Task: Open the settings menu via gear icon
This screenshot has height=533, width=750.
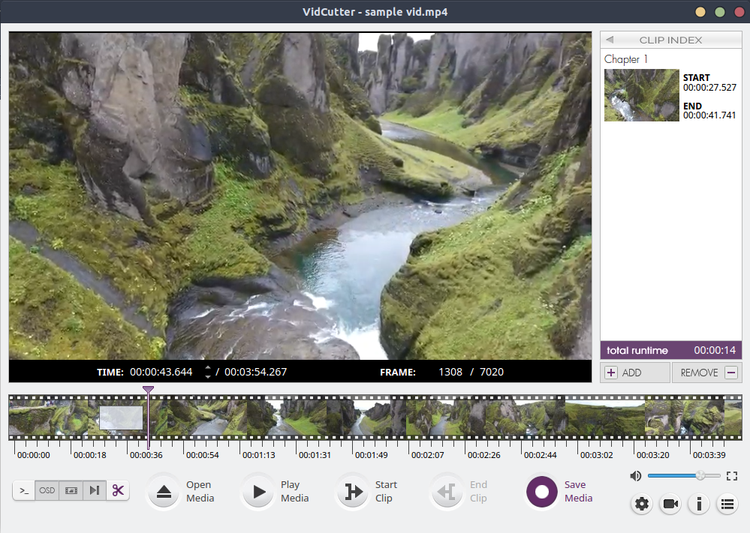Action: (641, 504)
